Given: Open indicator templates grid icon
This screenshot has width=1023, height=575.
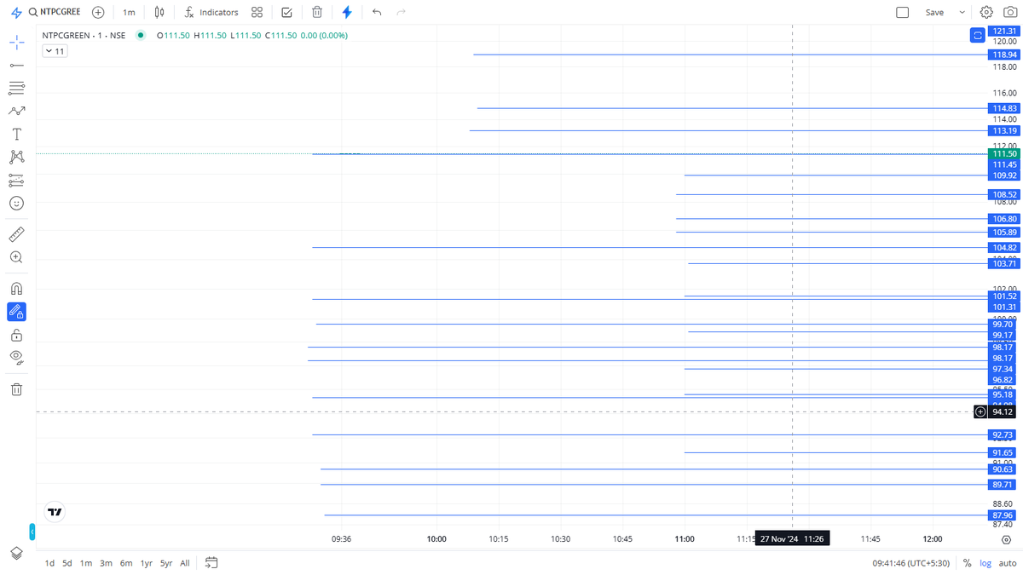Looking at the screenshot, I should pyautogui.click(x=257, y=13).
